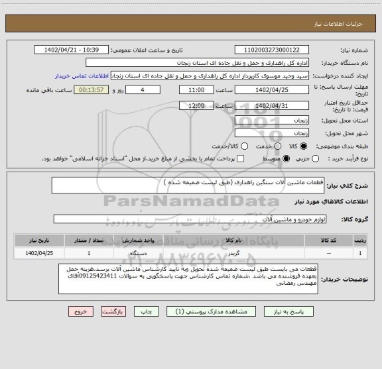Click the شماره نیاز field 1102003273000122

(272, 50)
